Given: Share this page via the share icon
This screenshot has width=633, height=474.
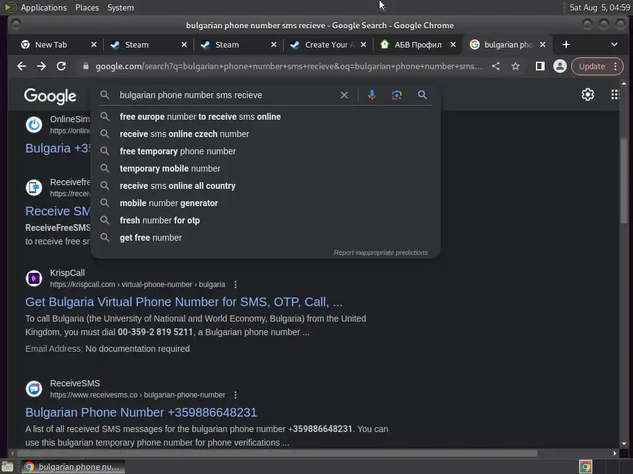Looking at the screenshot, I should 496,66.
